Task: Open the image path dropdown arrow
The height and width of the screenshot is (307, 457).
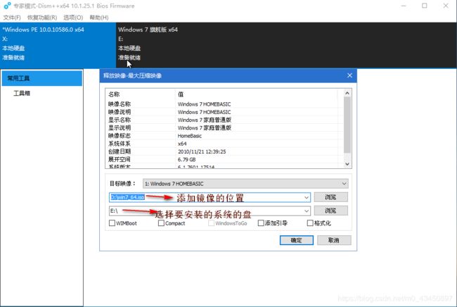Action: click(x=307, y=198)
